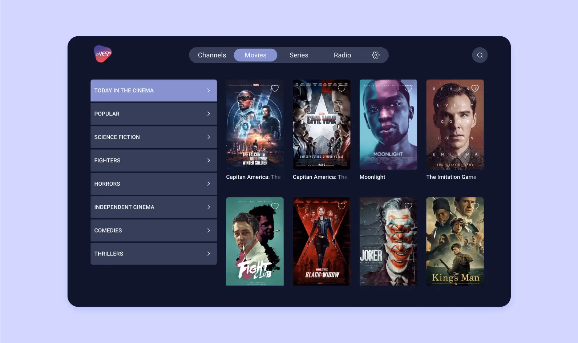Select POPULAR category label
Screen dimensions: 578x343
(x=107, y=114)
